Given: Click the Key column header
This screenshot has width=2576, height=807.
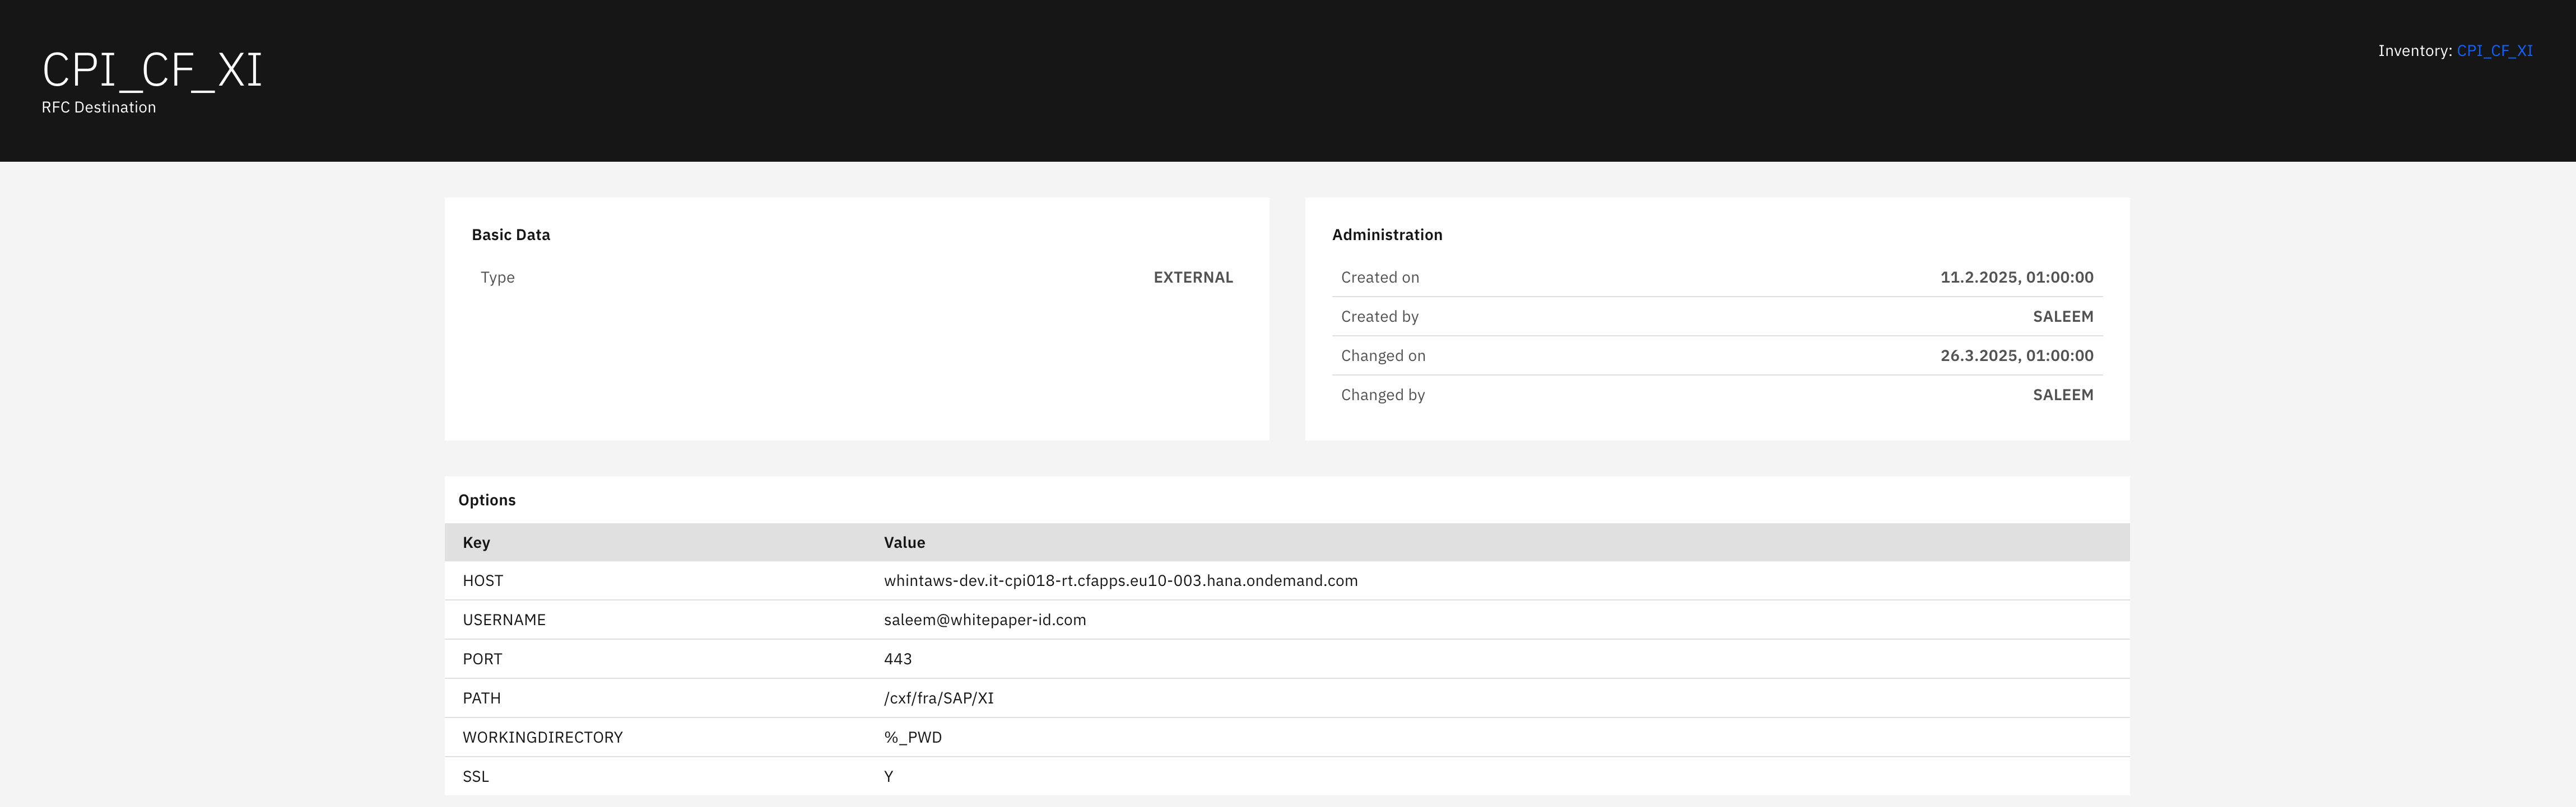Looking at the screenshot, I should (x=476, y=542).
